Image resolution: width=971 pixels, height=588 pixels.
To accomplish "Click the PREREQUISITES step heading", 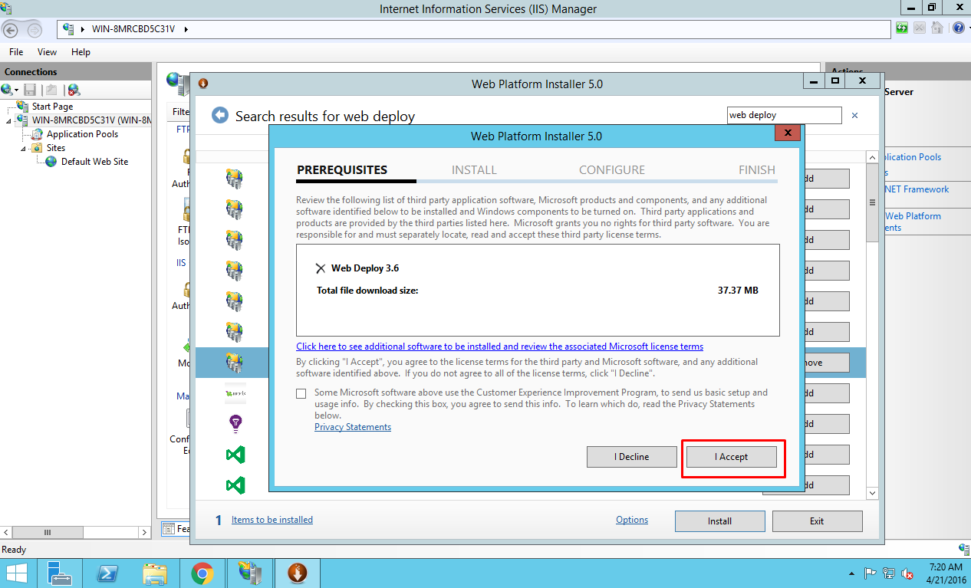I will [342, 170].
